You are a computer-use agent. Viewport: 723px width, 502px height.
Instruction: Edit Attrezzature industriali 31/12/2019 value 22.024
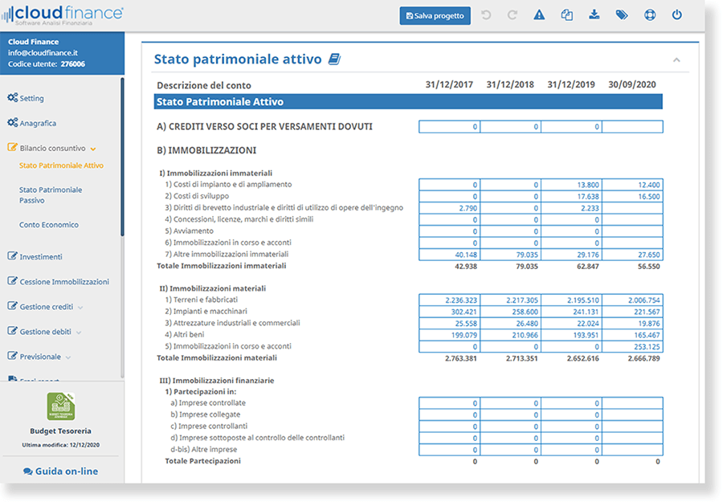(x=571, y=323)
